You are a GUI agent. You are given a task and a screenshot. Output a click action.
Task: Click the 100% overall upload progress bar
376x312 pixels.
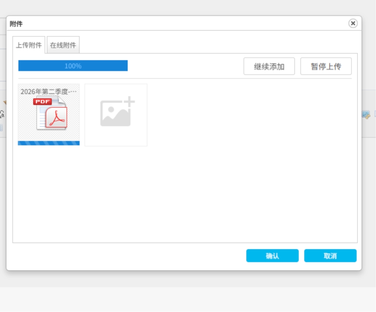pyautogui.click(x=73, y=66)
